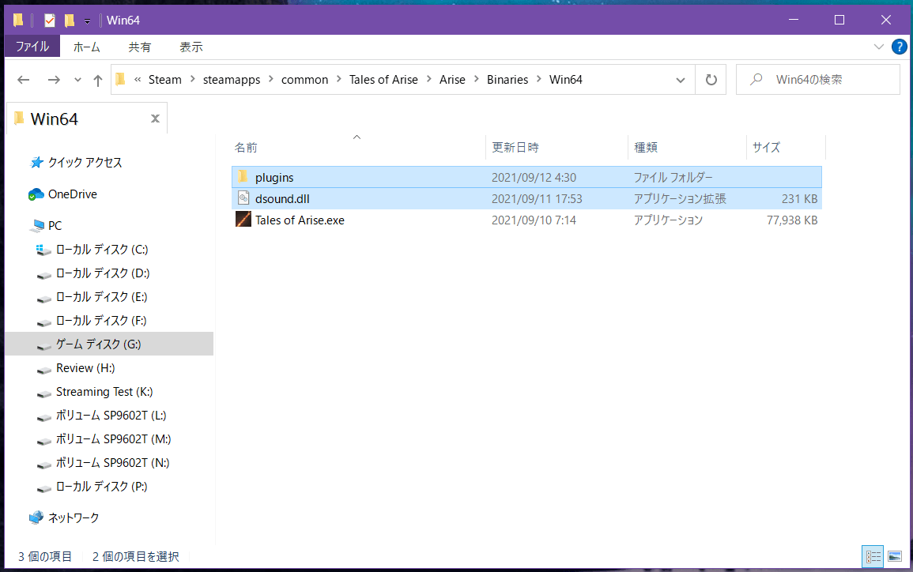This screenshot has height=572, width=913.
Task: Open ボリューム SP9602T (M:)
Action: (114, 439)
